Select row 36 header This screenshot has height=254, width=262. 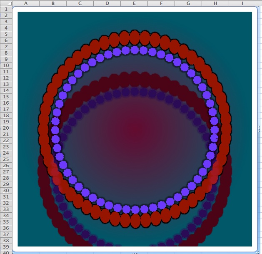coord(6,228)
